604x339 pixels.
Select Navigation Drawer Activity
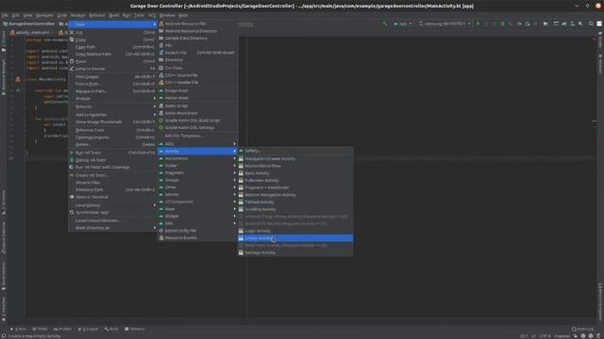[295, 159]
